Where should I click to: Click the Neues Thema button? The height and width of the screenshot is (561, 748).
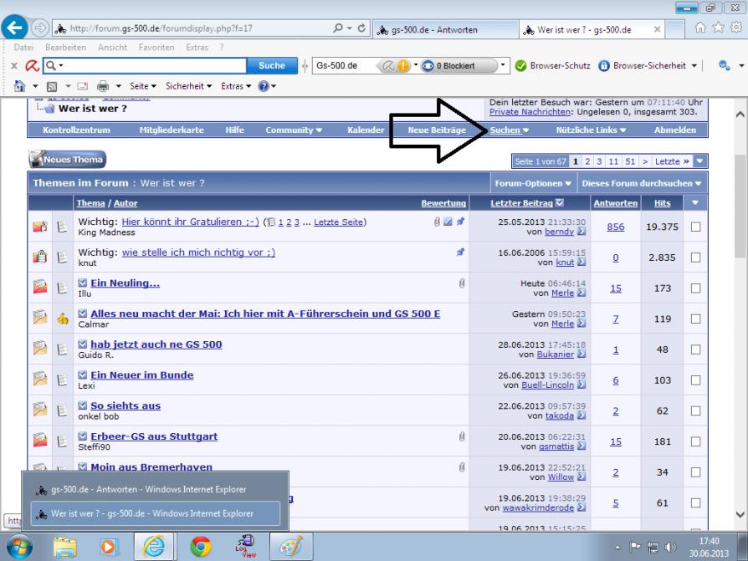click(x=68, y=160)
